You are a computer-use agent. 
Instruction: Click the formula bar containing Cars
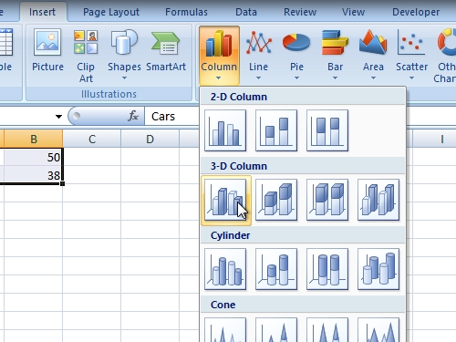pyautogui.click(x=171, y=116)
